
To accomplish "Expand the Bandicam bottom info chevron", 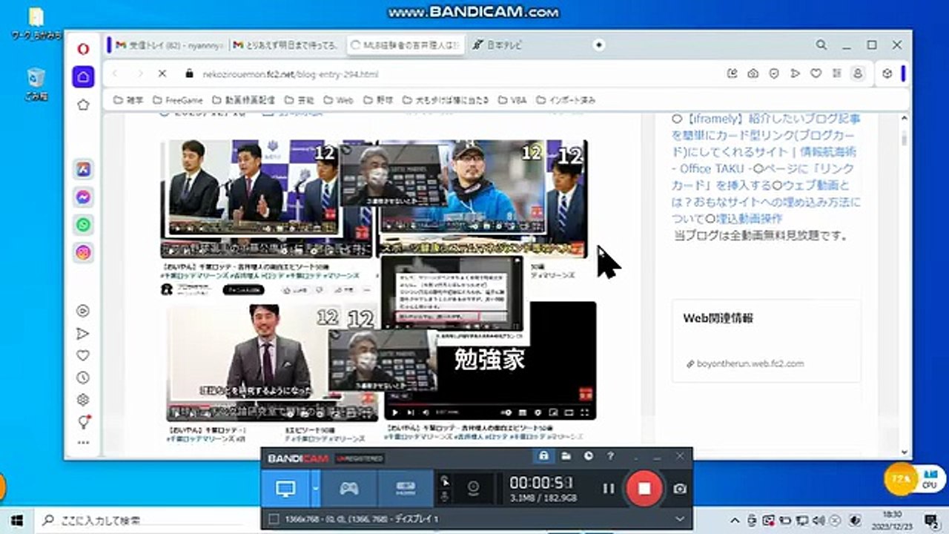I will pos(680,519).
